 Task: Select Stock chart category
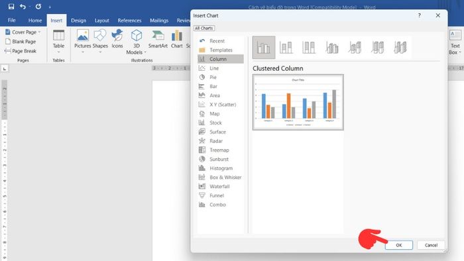pyautogui.click(x=221, y=123)
